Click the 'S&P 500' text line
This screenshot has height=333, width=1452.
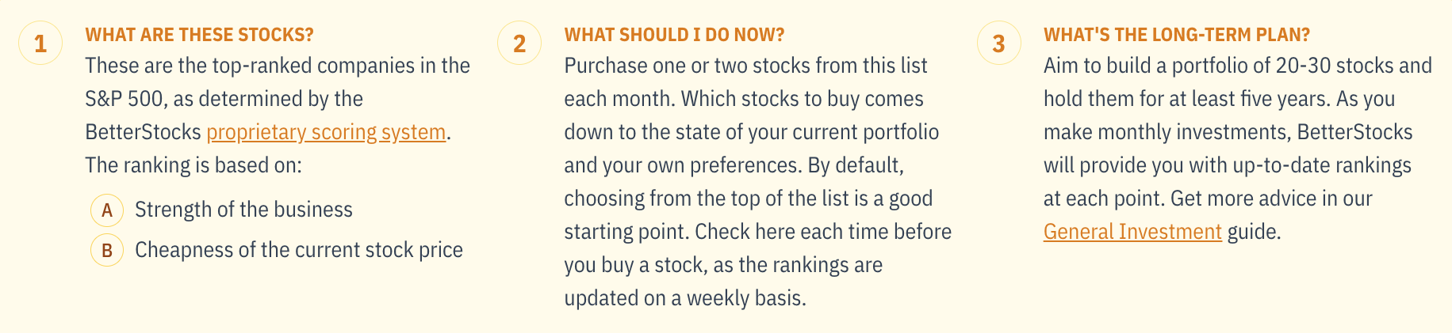tap(224, 99)
